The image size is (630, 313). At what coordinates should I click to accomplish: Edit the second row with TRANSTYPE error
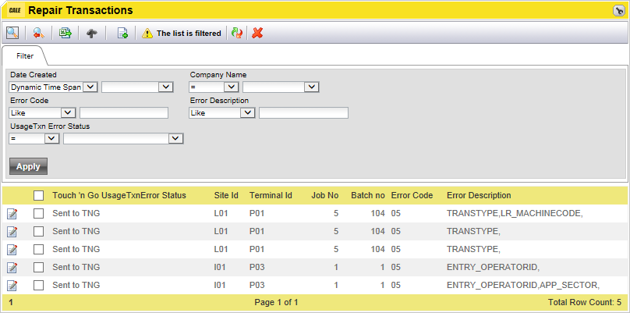(12, 231)
